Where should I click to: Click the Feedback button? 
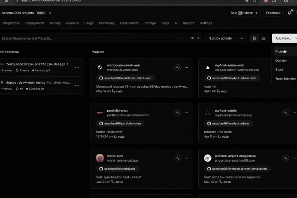273,13
